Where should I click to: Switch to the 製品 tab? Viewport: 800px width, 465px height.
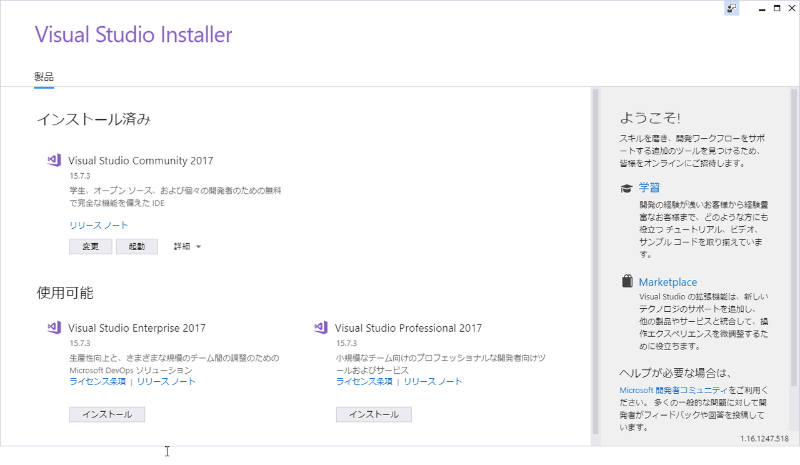coord(44,76)
